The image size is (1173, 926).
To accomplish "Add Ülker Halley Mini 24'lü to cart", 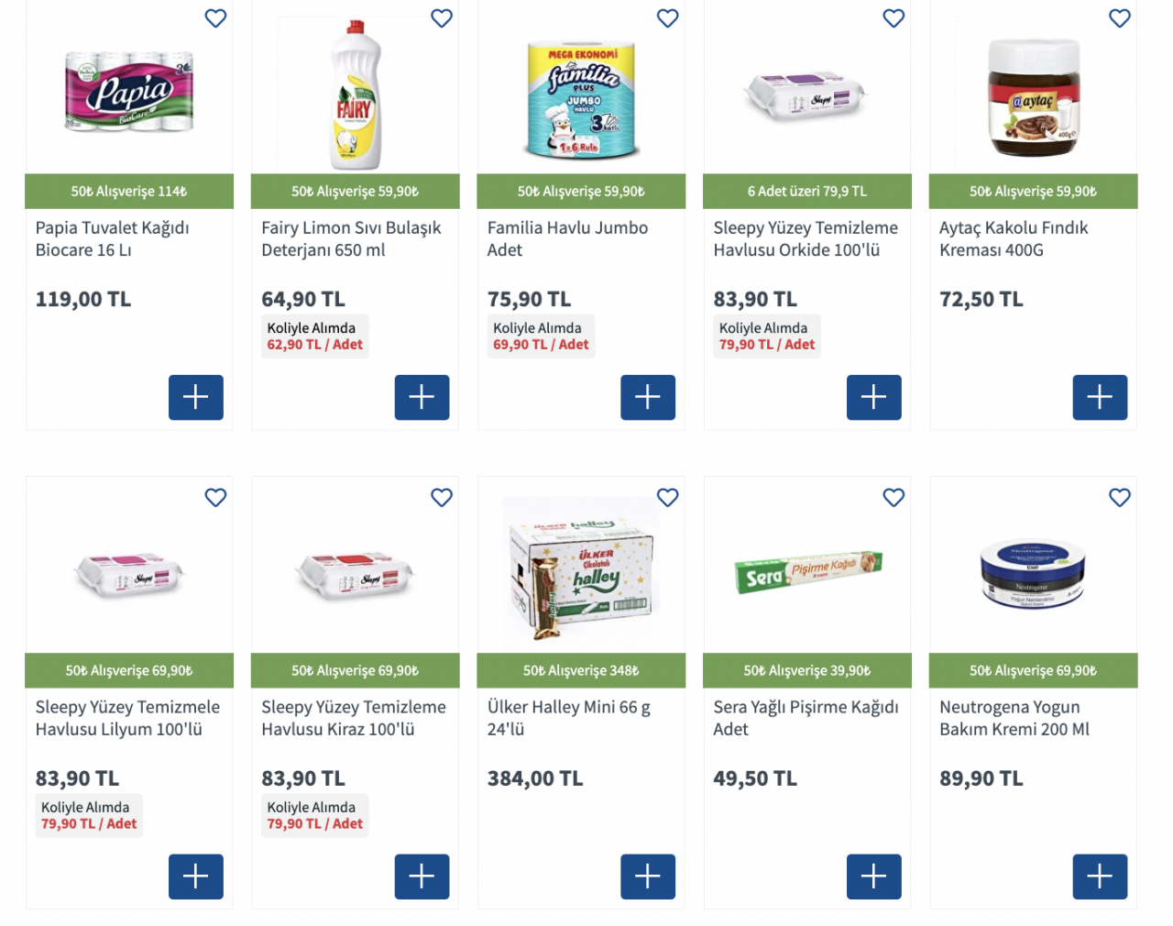I will 648,876.
